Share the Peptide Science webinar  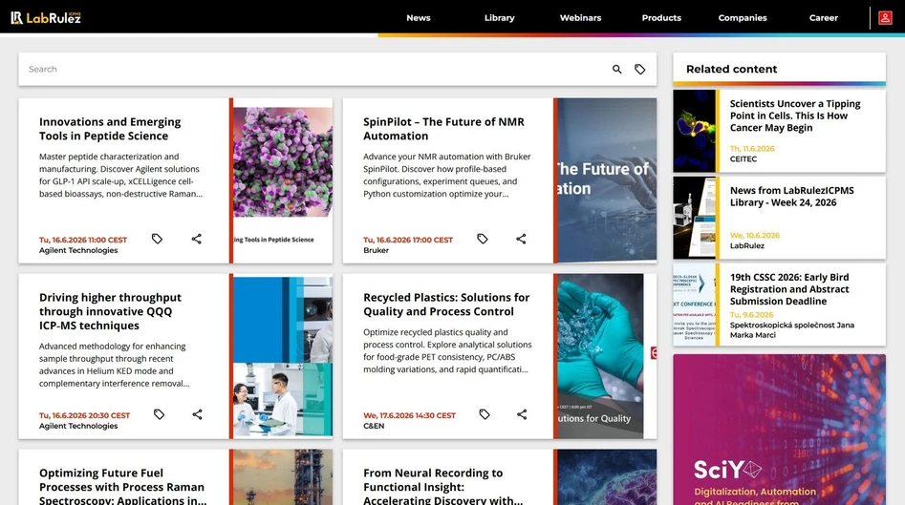pyautogui.click(x=196, y=239)
